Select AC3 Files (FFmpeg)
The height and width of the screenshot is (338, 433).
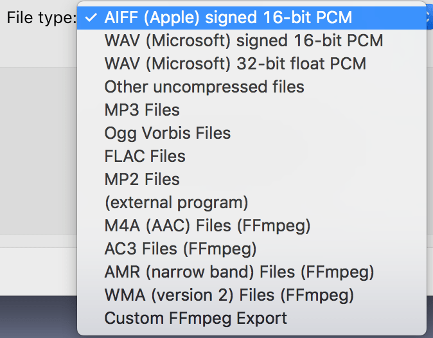[181, 249]
